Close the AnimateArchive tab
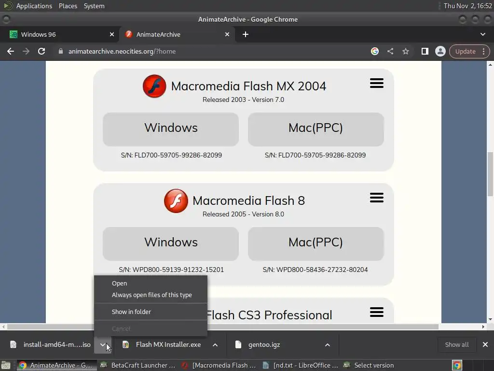 (227, 34)
